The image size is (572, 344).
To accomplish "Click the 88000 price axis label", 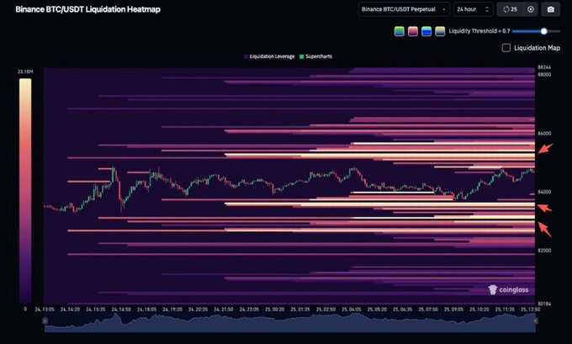I will 544,74.
